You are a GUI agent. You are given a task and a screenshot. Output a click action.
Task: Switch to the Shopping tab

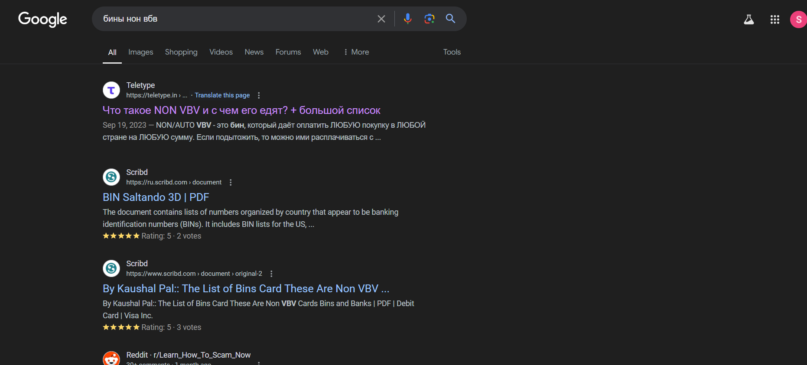181,52
